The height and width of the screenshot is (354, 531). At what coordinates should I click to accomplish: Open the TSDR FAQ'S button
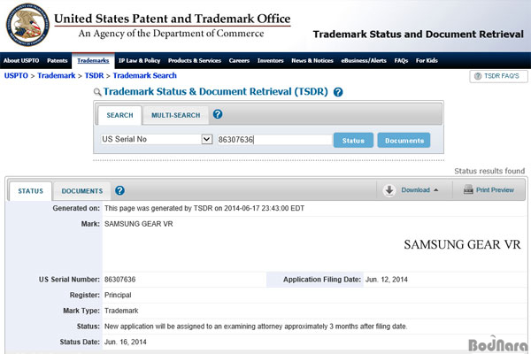[x=498, y=76]
